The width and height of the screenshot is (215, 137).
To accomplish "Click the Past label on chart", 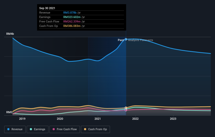I will click(x=121, y=40).
